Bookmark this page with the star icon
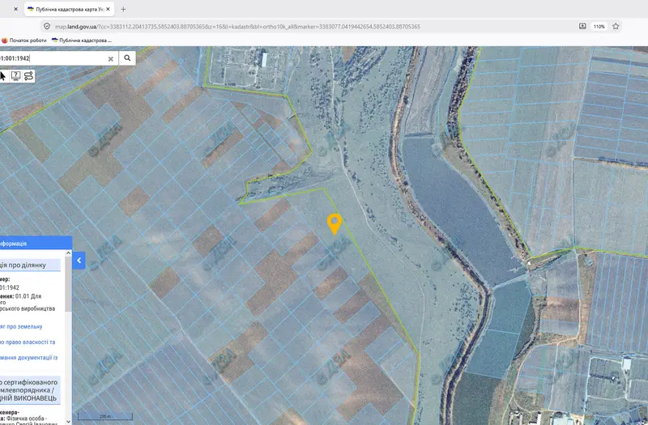 tap(616, 27)
